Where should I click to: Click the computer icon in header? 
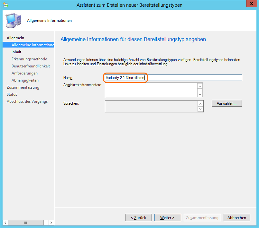pyautogui.click(x=14, y=21)
